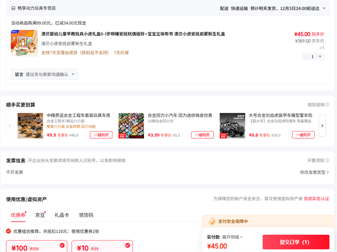This screenshot has height=252, width=337.
Task: Decrease quantity with the minus button
Action: 305,56
